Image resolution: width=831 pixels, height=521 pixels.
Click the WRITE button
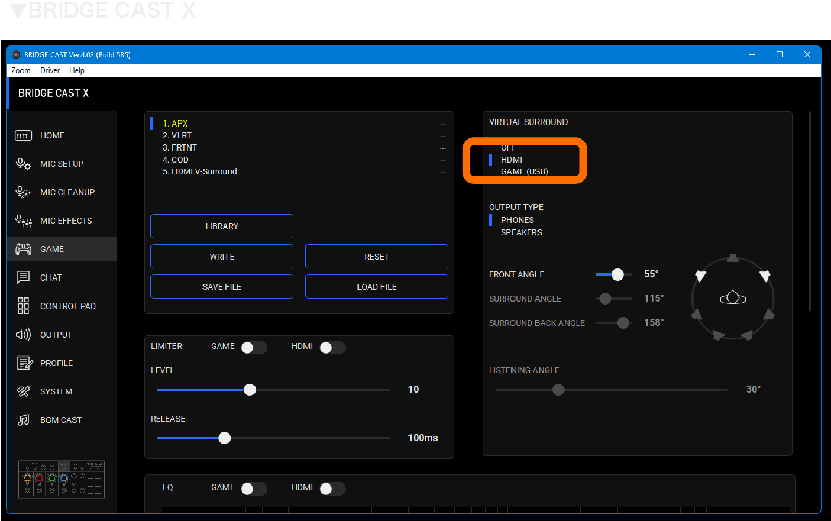coord(222,257)
